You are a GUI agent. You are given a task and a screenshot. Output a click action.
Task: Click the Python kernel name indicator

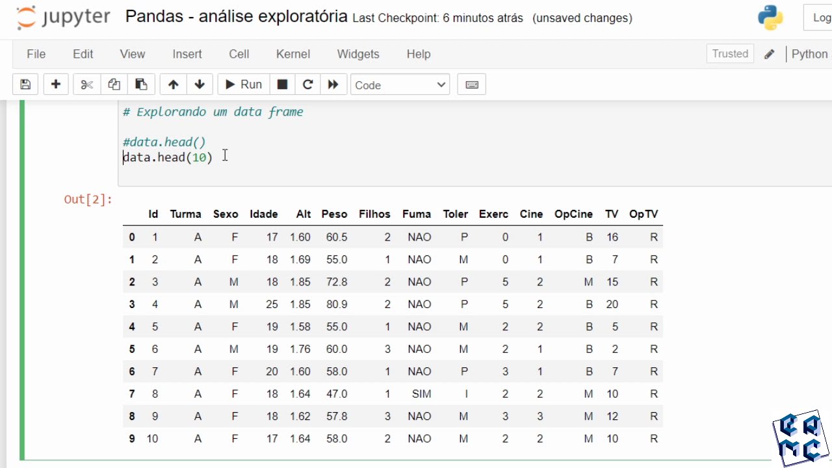810,54
